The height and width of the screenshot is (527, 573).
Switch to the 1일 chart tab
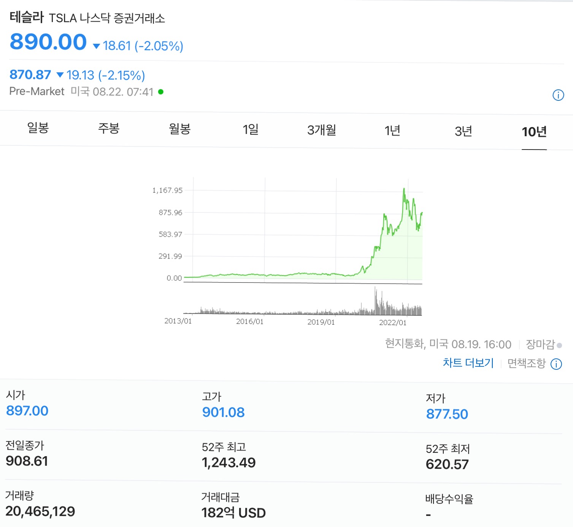click(x=251, y=129)
